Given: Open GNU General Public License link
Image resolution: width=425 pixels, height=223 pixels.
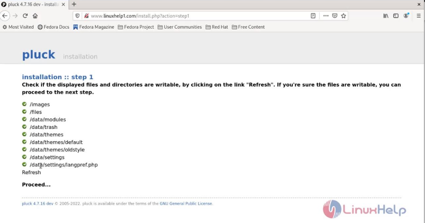Looking at the screenshot, I should click(186, 204).
